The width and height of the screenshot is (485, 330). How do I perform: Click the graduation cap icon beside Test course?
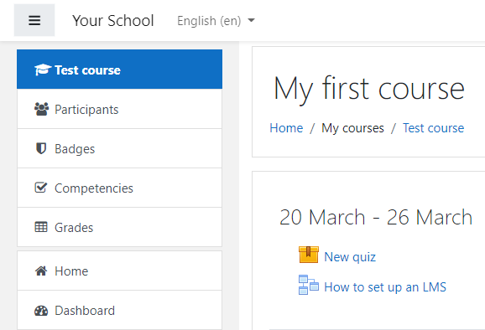pos(43,70)
